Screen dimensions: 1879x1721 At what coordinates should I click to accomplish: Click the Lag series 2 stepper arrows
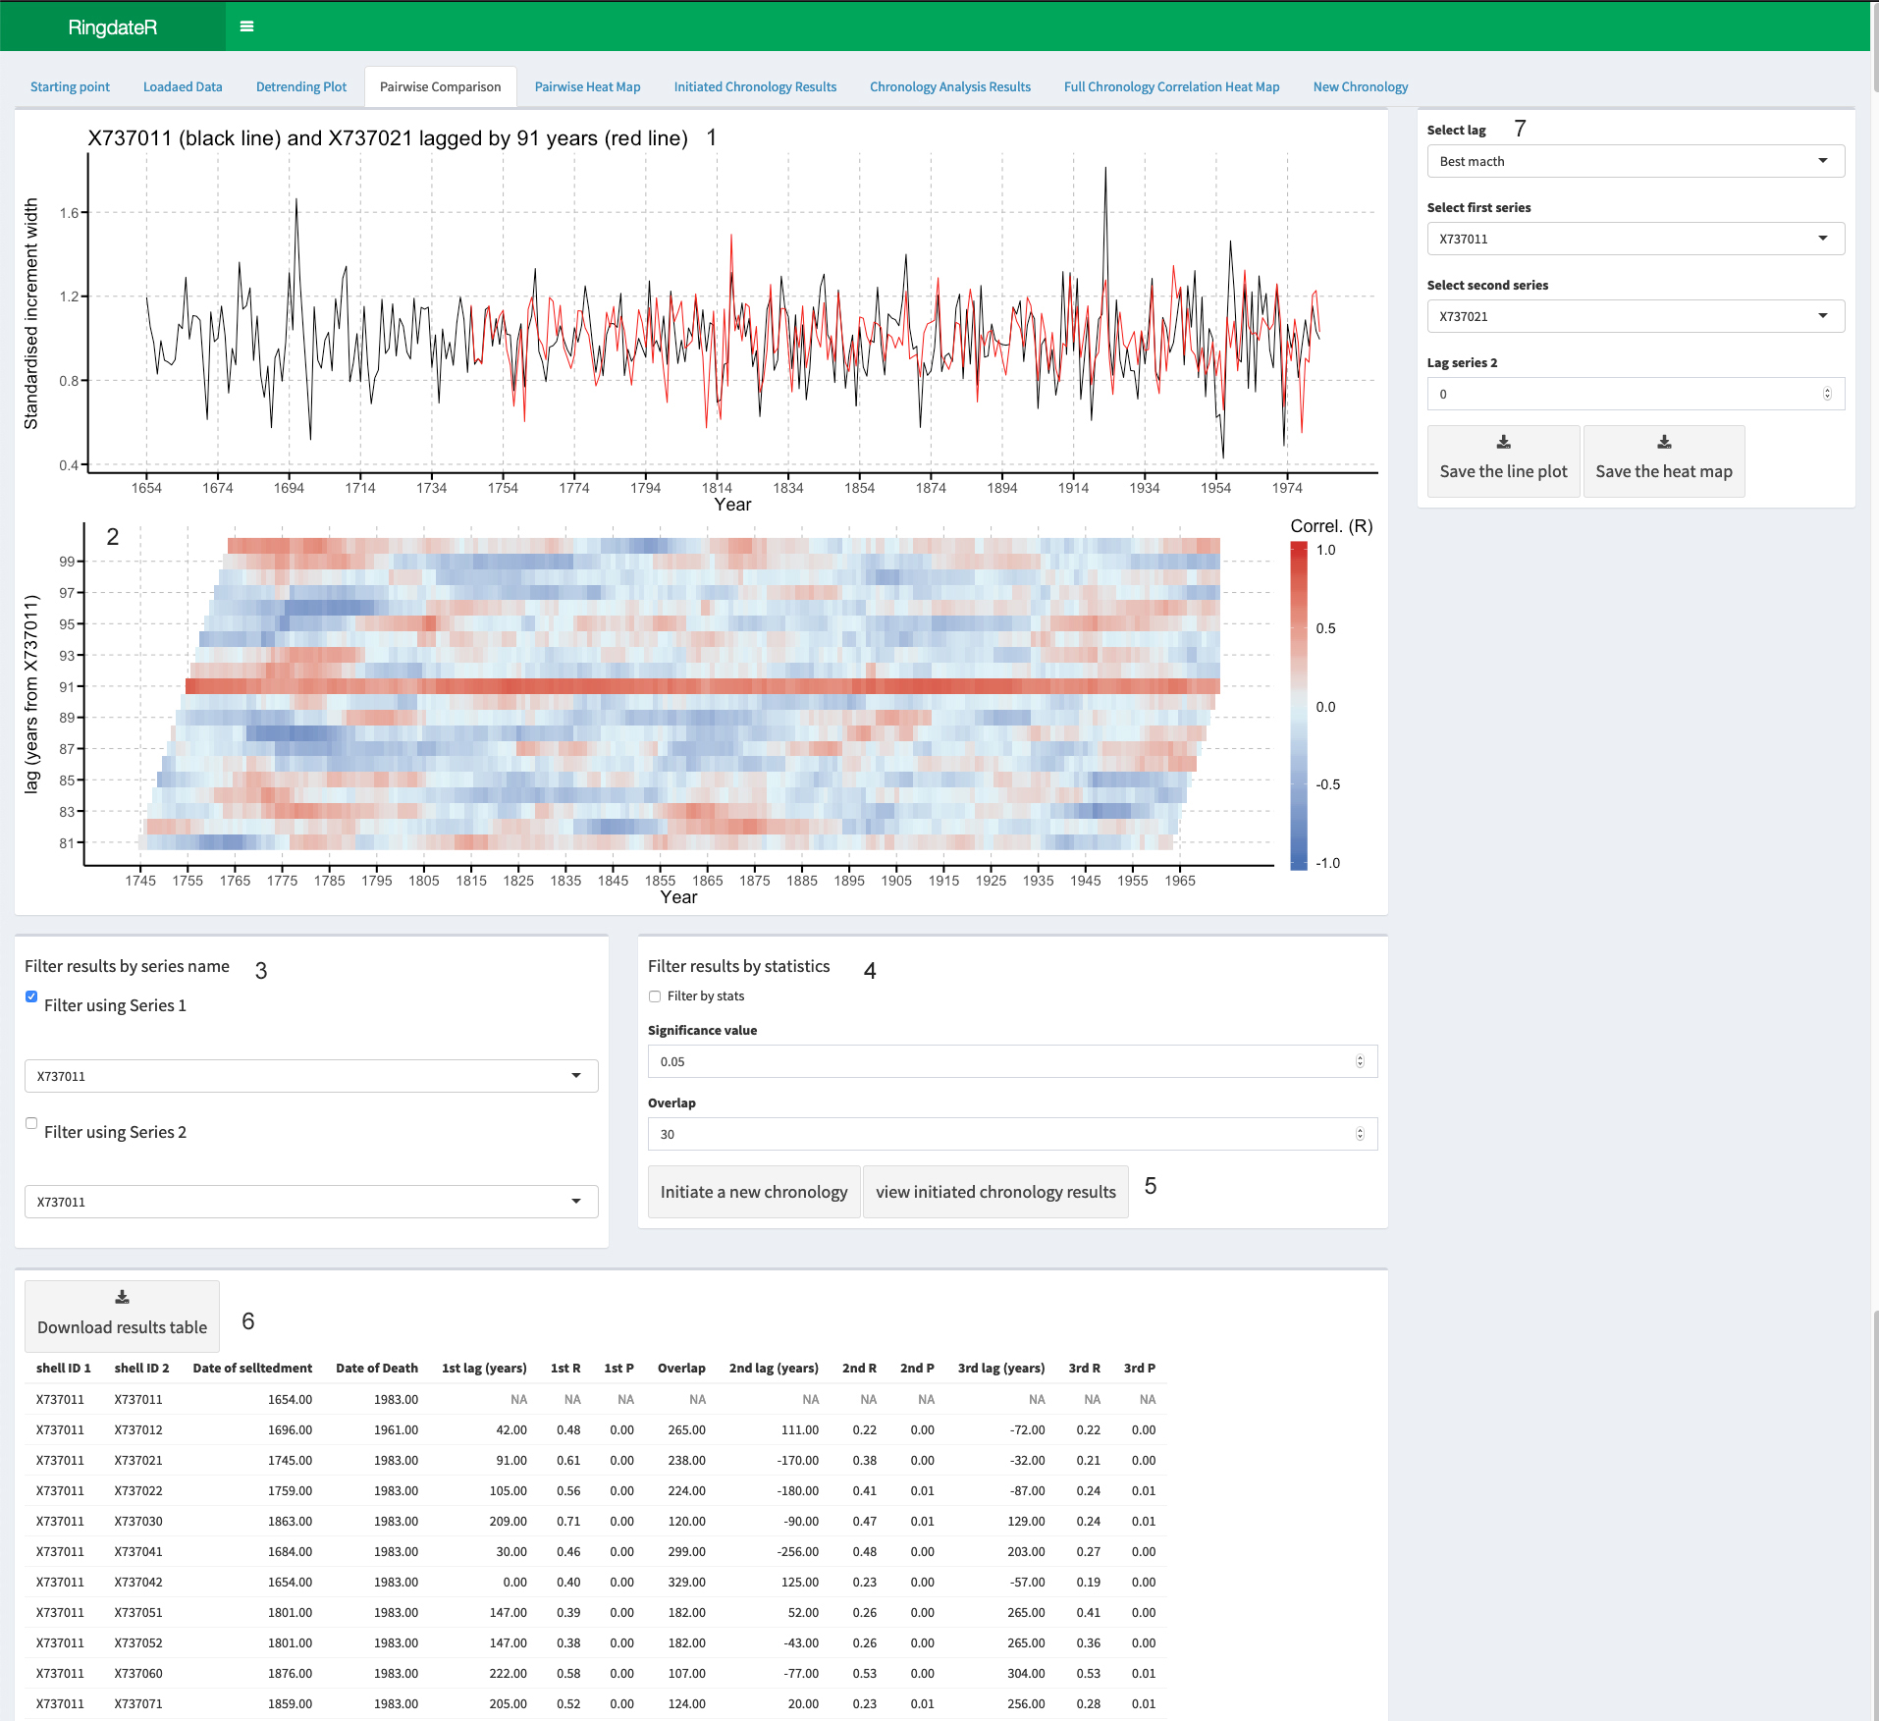coord(1827,394)
